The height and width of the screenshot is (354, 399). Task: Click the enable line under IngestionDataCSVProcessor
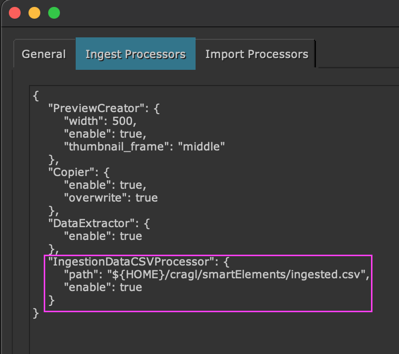pos(103,287)
